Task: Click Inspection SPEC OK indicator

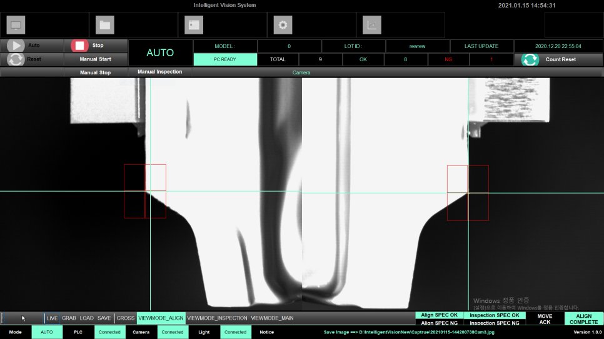Action: coord(494,315)
